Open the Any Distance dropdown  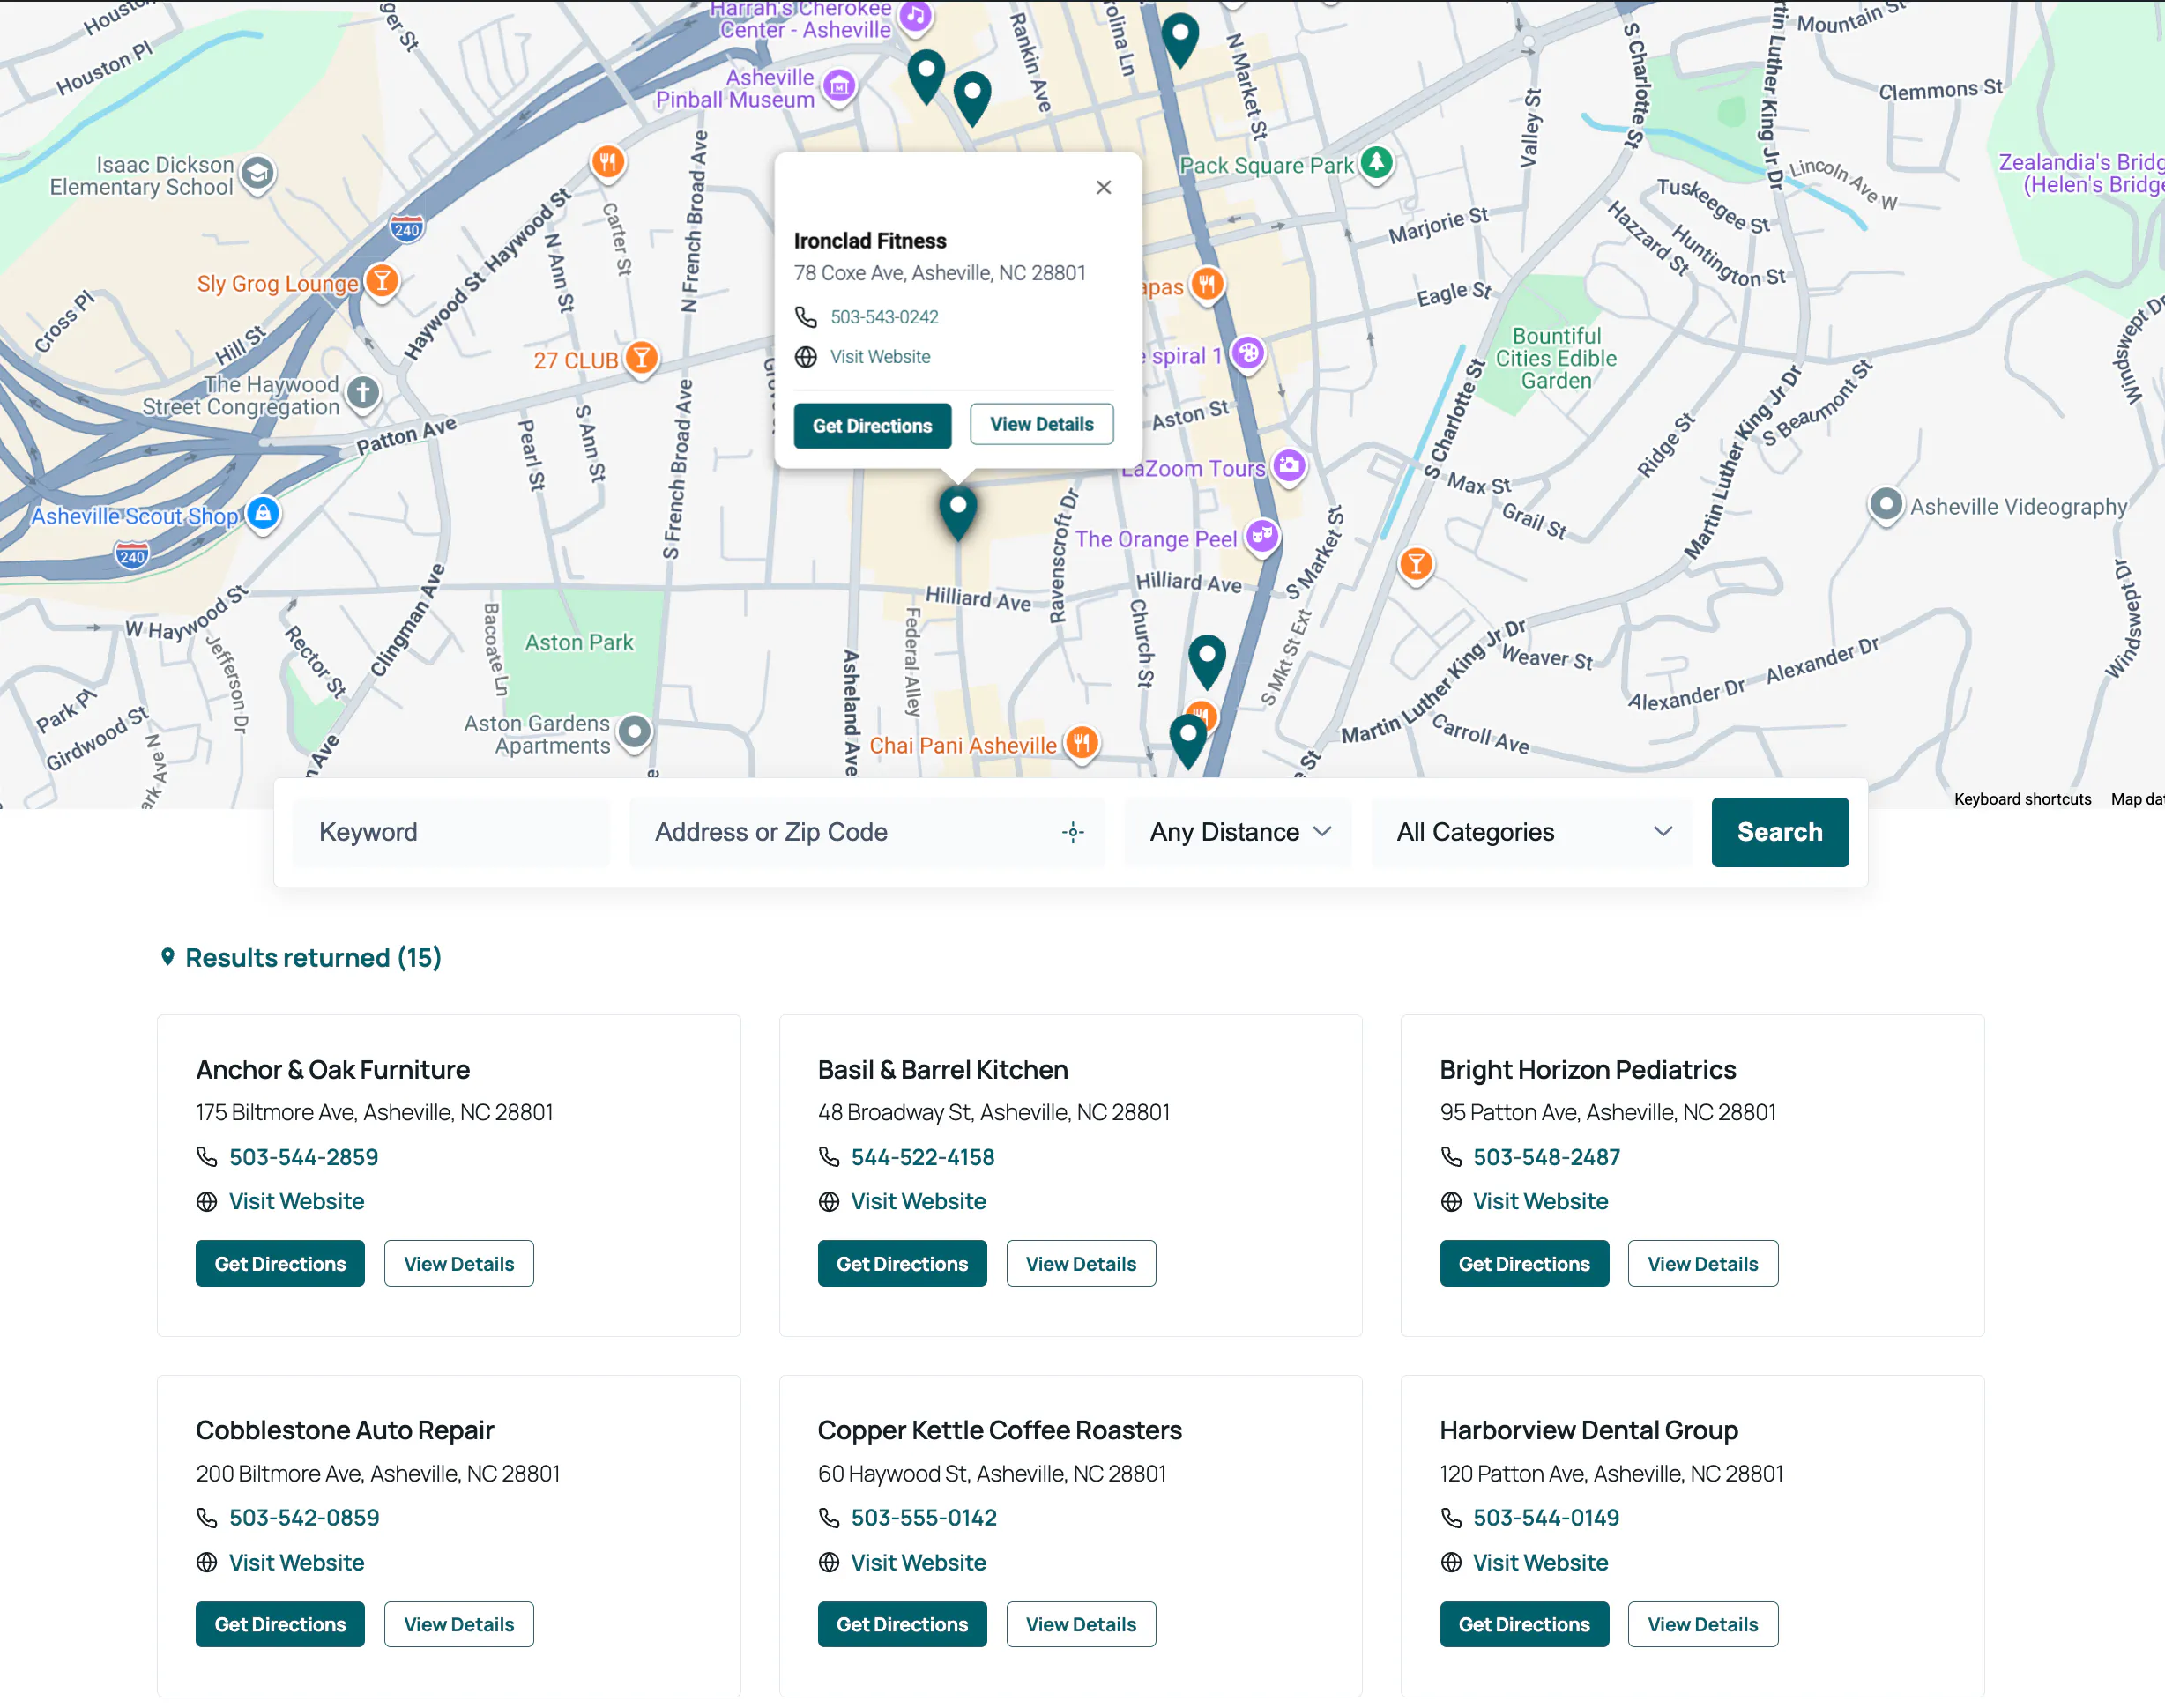[1238, 832]
